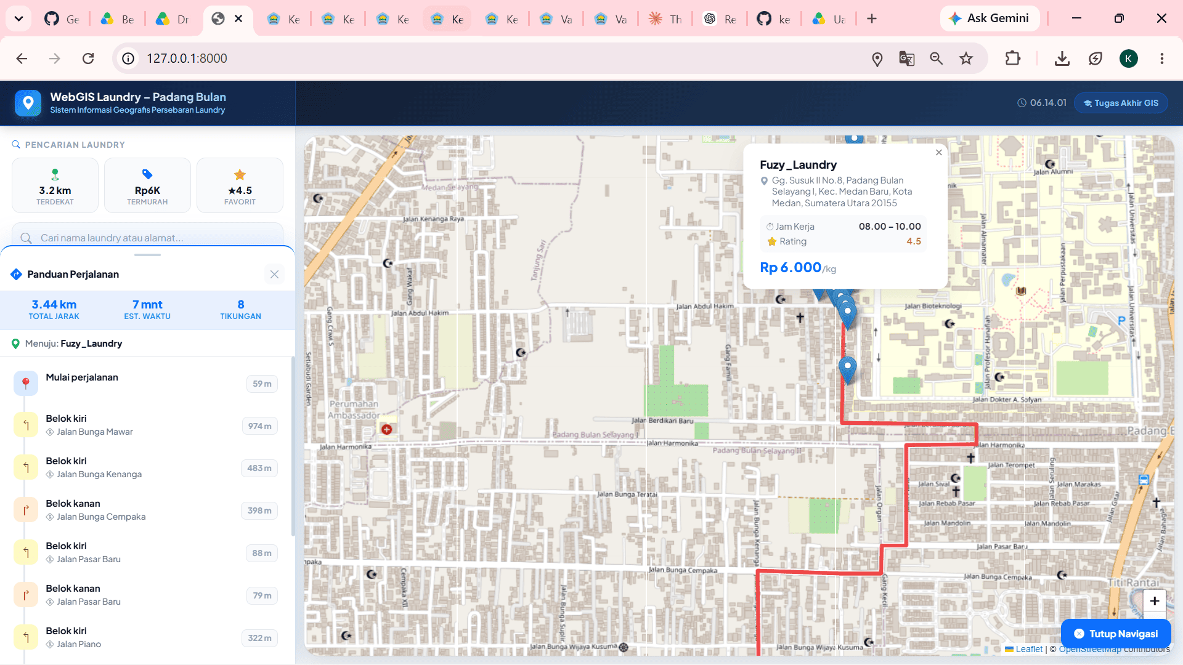
Task: Open the Chrome three-dot menu
Action: (x=1161, y=58)
